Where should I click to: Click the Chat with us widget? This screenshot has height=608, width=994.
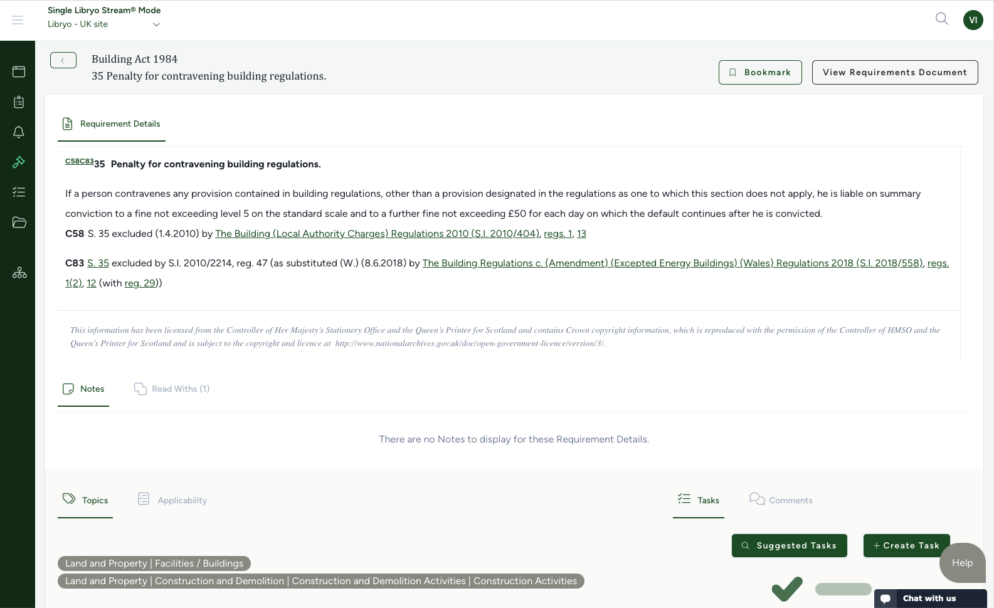[x=930, y=598]
